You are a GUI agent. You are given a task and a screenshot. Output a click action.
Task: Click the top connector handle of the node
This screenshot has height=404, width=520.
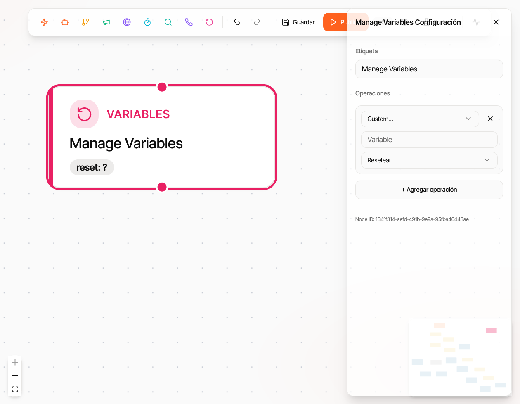162,87
